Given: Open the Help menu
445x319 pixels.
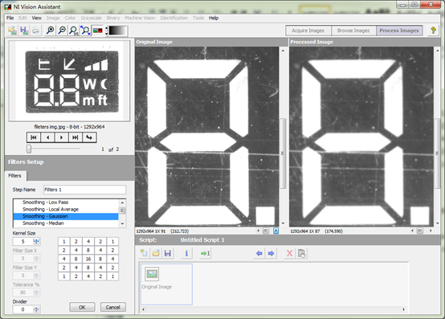Looking at the screenshot, I should 214,18.
